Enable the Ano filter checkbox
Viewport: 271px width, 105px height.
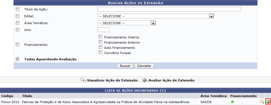point(17,30)
